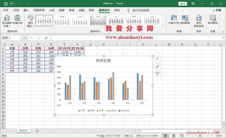Image resolution: width=226 pixels, height=138 pixels.
Task: Insert function with the fx button
Action: pos(46,38)
